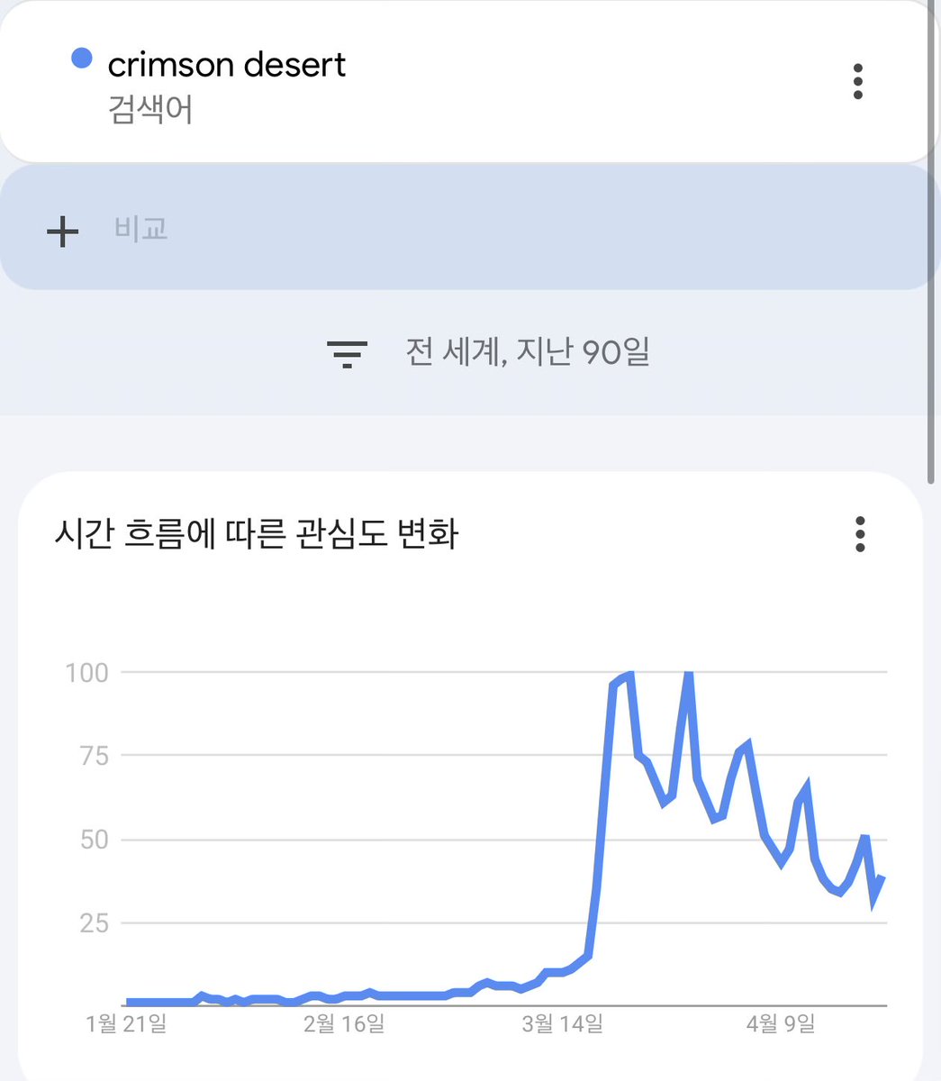Click the 100 value on the y-axis
Screen dimensions: 941x1081
[x=87, y=672]
